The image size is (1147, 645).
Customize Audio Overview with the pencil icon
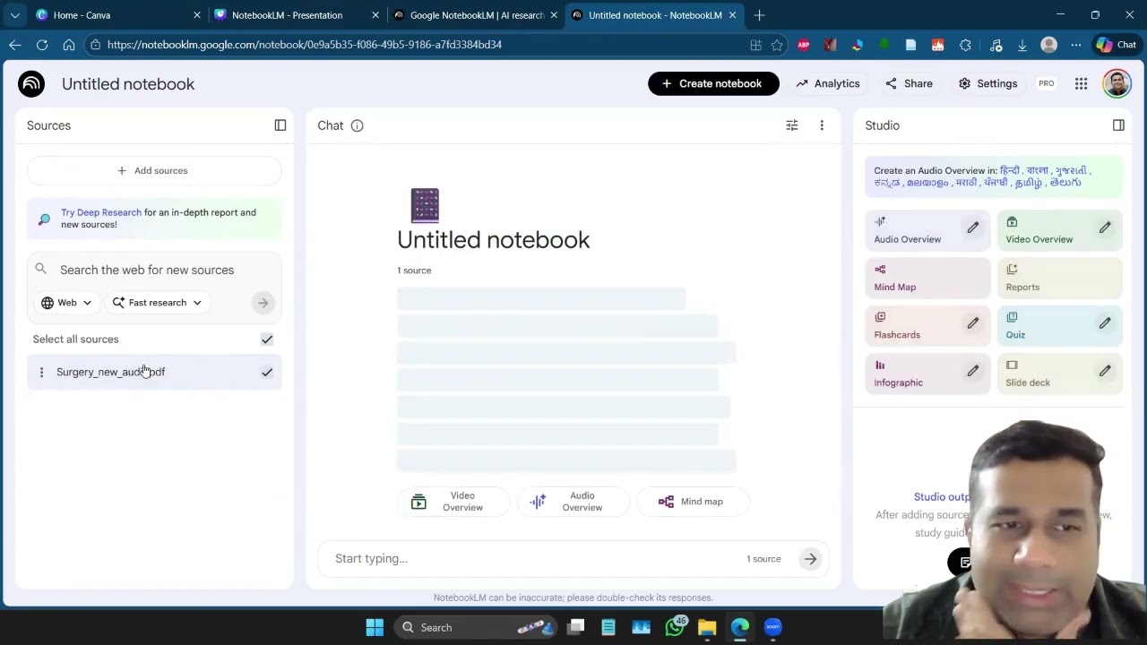pyautogui.click(x=972, y=228)
